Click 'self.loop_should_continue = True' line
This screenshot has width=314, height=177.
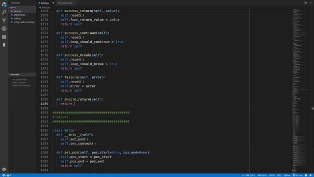click(92, 42)
